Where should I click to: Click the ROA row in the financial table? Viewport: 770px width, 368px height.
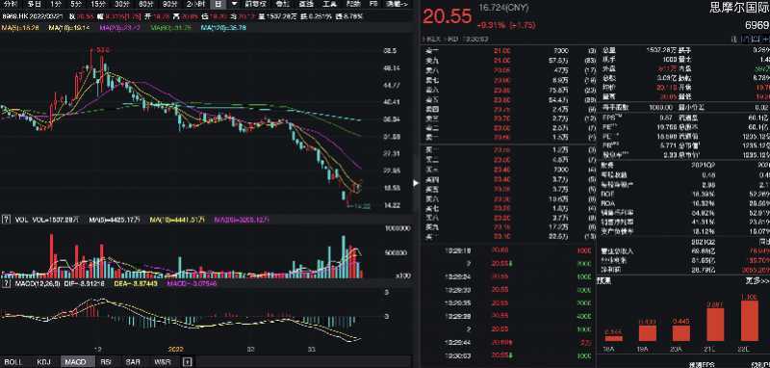[685, 203]
